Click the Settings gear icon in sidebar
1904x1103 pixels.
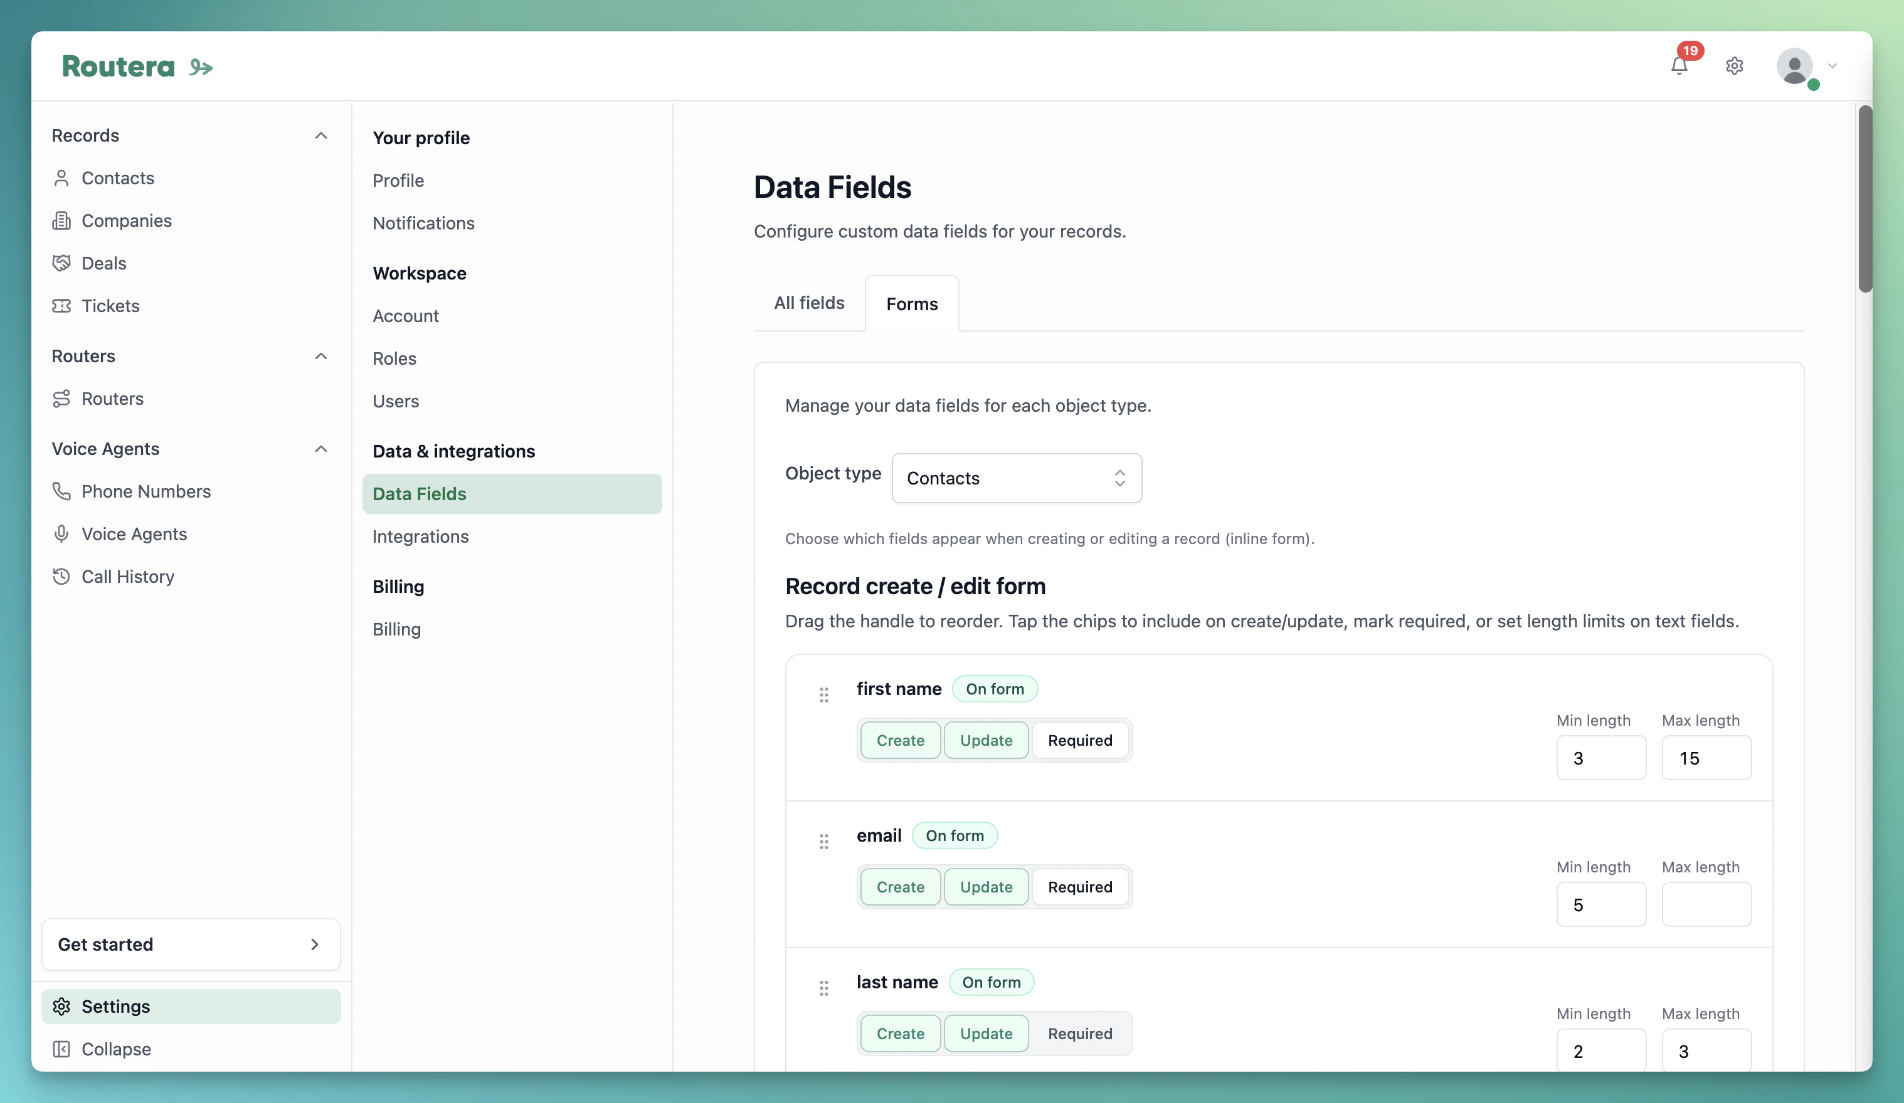[61, 1006]
